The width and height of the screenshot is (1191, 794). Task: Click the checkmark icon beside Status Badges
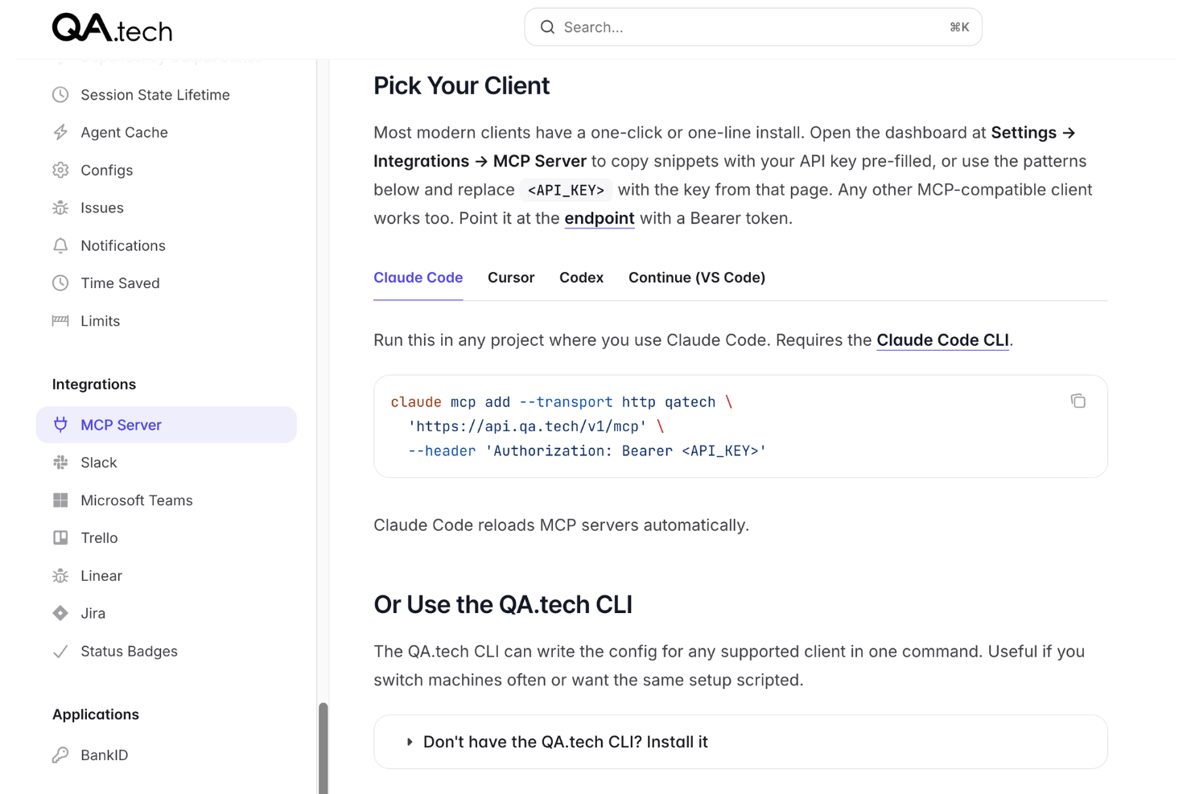tap(60, 652)
